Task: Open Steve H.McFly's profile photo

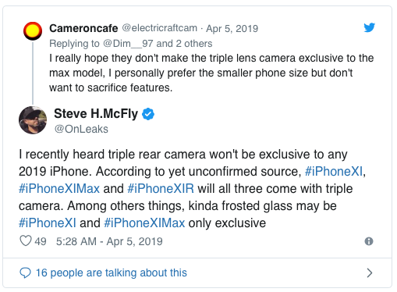Action: 33,120
